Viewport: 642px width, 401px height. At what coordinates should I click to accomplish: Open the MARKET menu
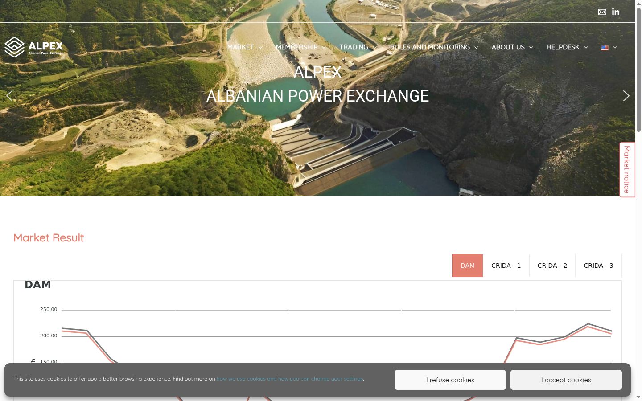tap(240, 47)
